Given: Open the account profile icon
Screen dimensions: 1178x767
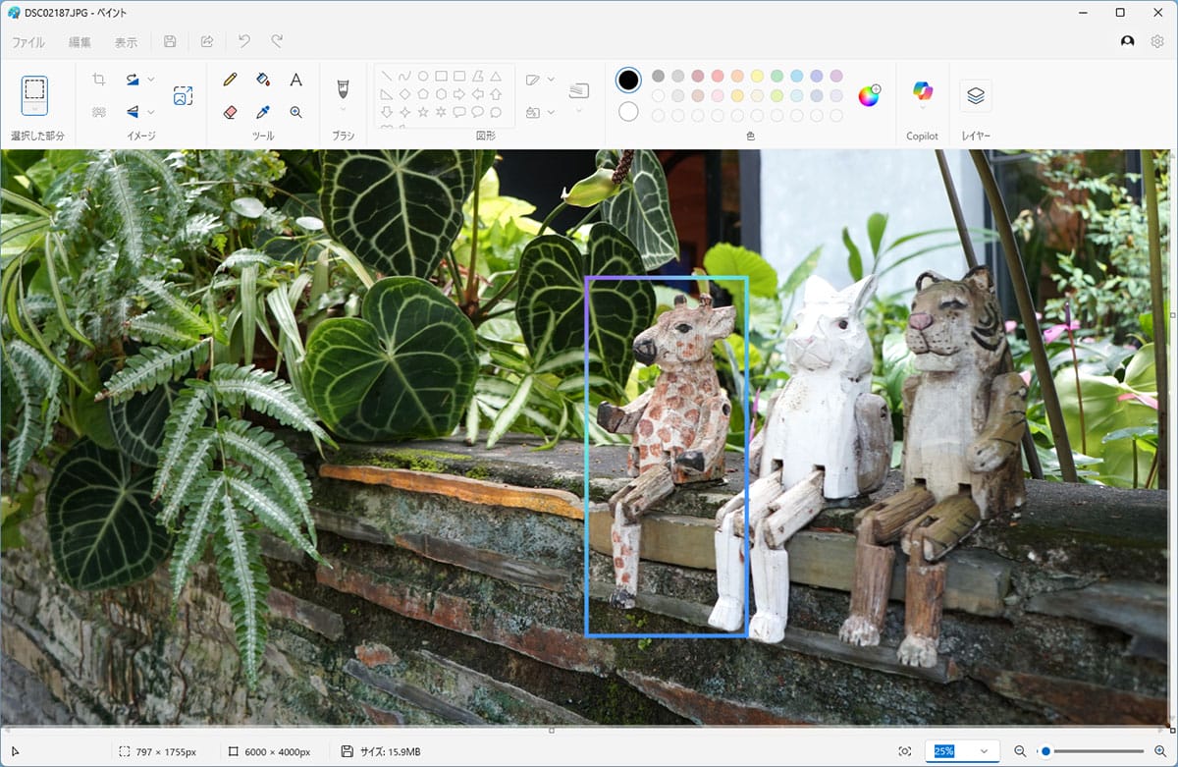Looking at the screenshot, I should tap(1127, 41).
